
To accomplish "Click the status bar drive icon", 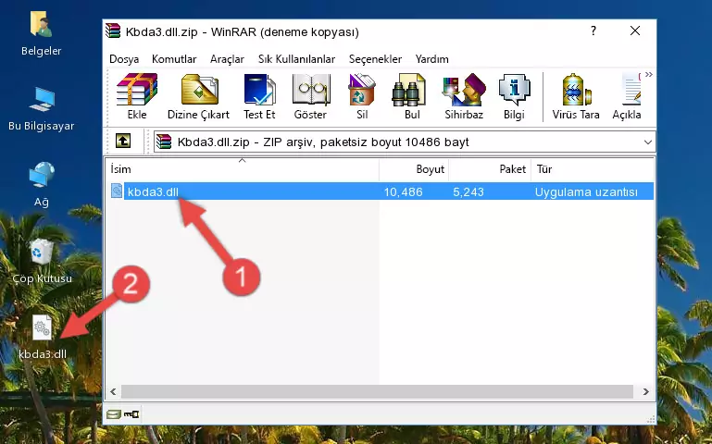I will point(114,413).
